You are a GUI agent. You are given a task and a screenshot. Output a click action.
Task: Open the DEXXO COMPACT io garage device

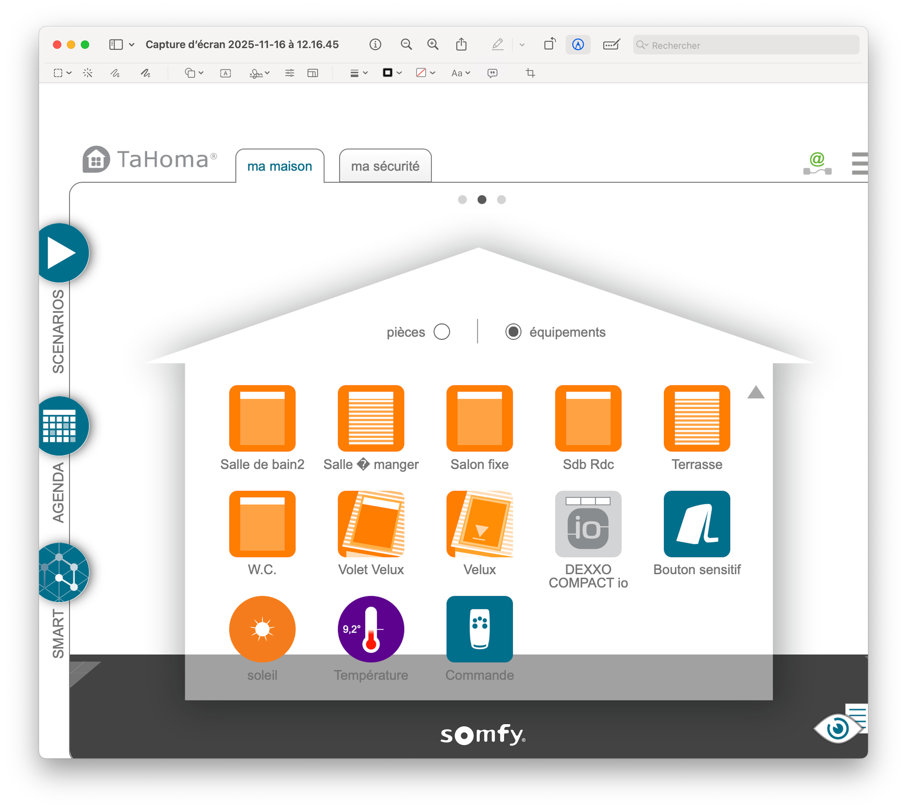[588, 524]
